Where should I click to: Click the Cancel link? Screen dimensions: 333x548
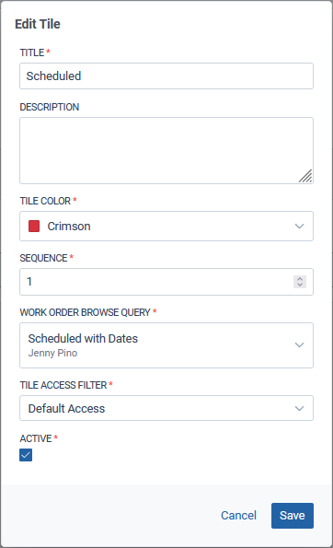pos(239,516)
